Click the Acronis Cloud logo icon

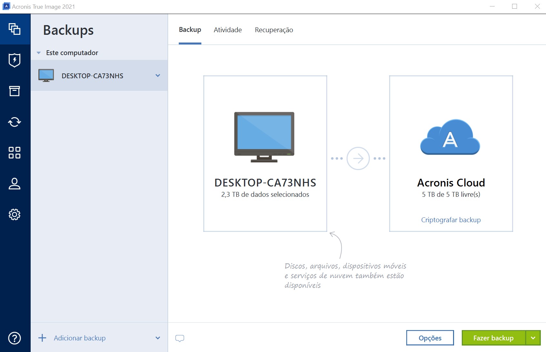450,137
